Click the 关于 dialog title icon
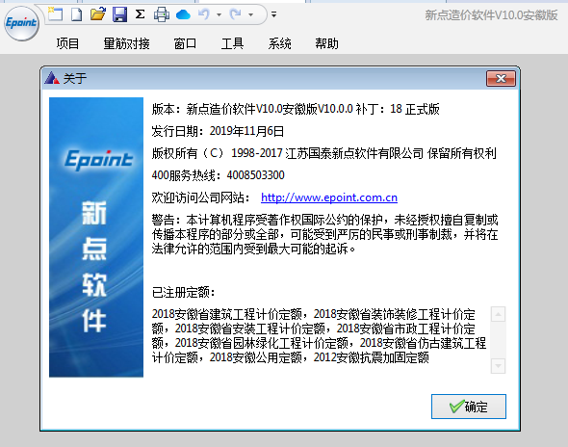The height and width of the screenshot is (447, 568). coord(52,78)
